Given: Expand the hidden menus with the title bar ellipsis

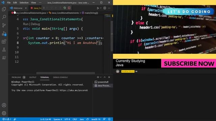Looking at the screenshot, I should coord(40,3).
